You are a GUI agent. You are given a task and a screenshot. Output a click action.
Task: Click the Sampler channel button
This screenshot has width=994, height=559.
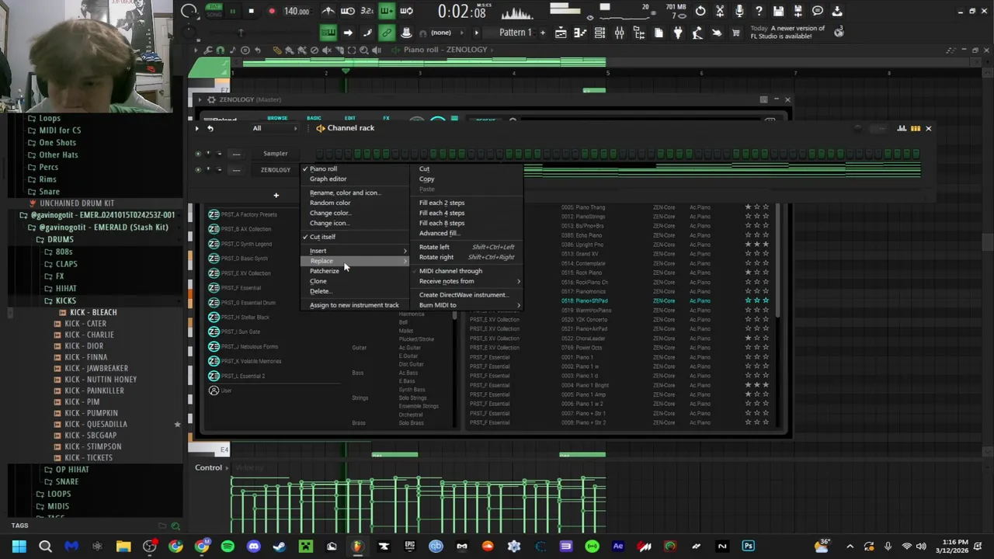coord(275,154)
